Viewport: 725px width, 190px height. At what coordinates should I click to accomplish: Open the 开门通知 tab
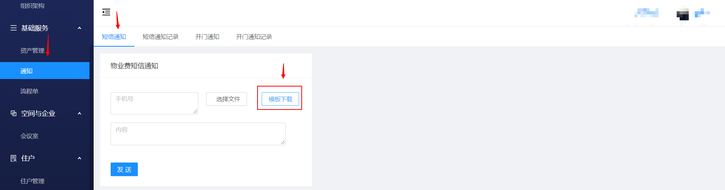click(x=207, y=37)
